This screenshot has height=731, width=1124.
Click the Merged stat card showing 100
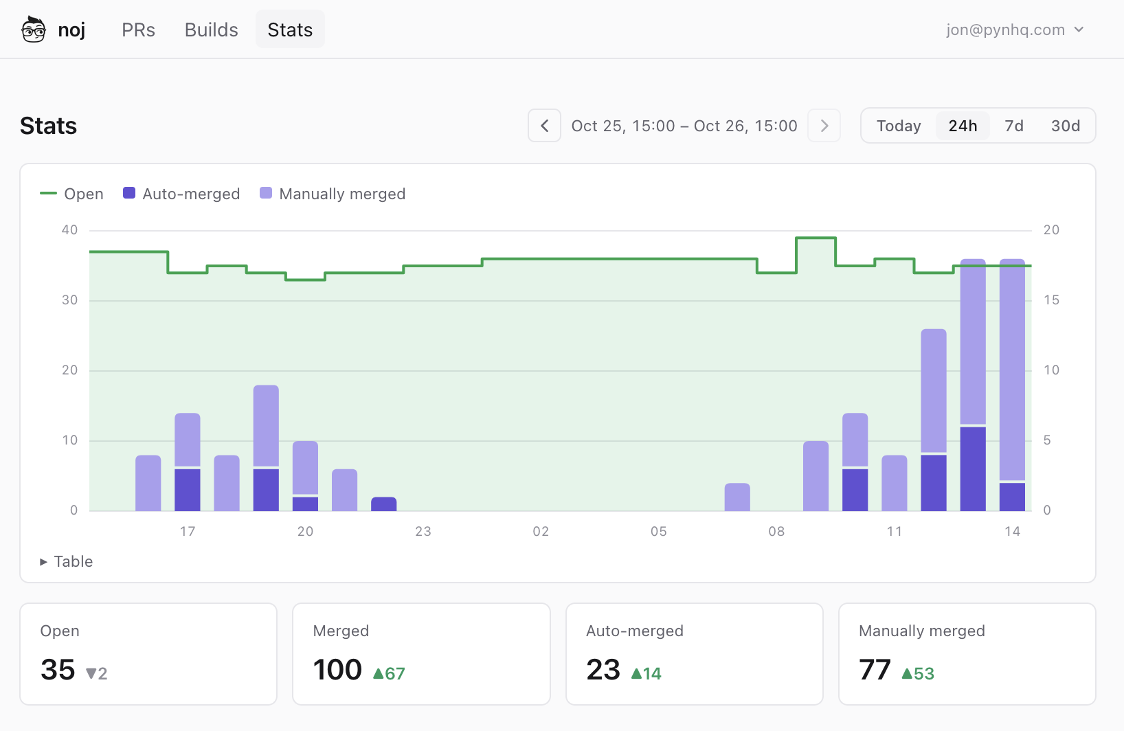point(421,654)
